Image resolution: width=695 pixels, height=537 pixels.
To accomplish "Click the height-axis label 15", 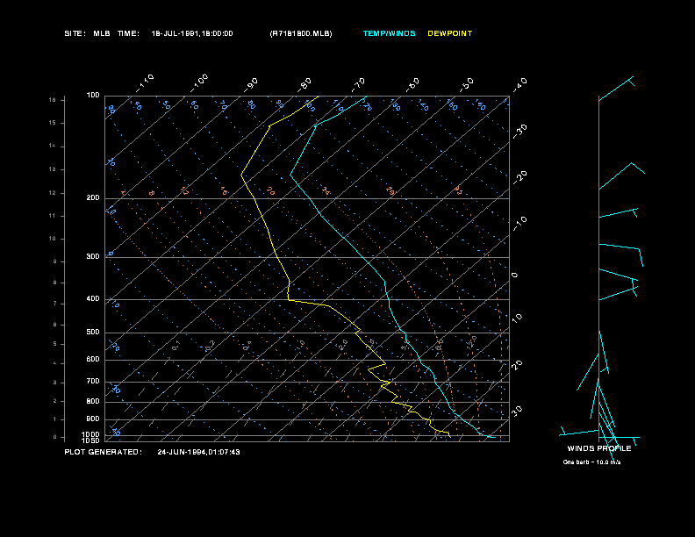I will click(x=53, y=123).
